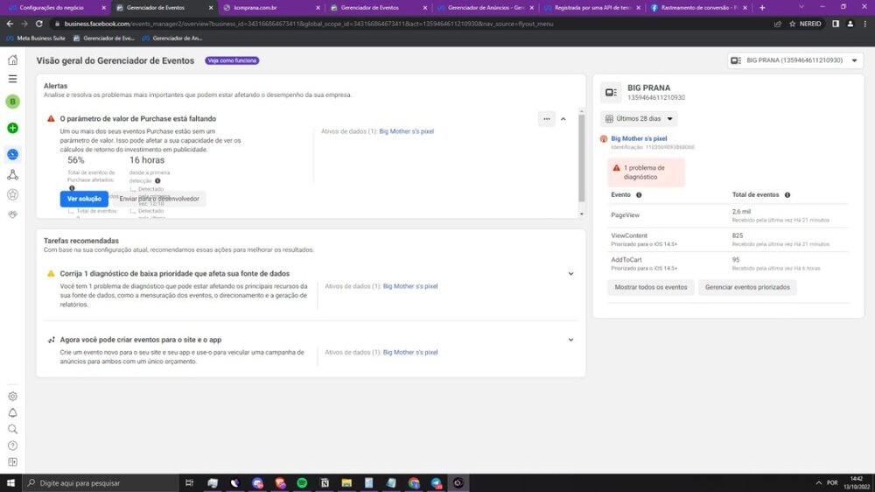
Task: Bookmark page with the star icon
Action: click(x=792, y=24)
